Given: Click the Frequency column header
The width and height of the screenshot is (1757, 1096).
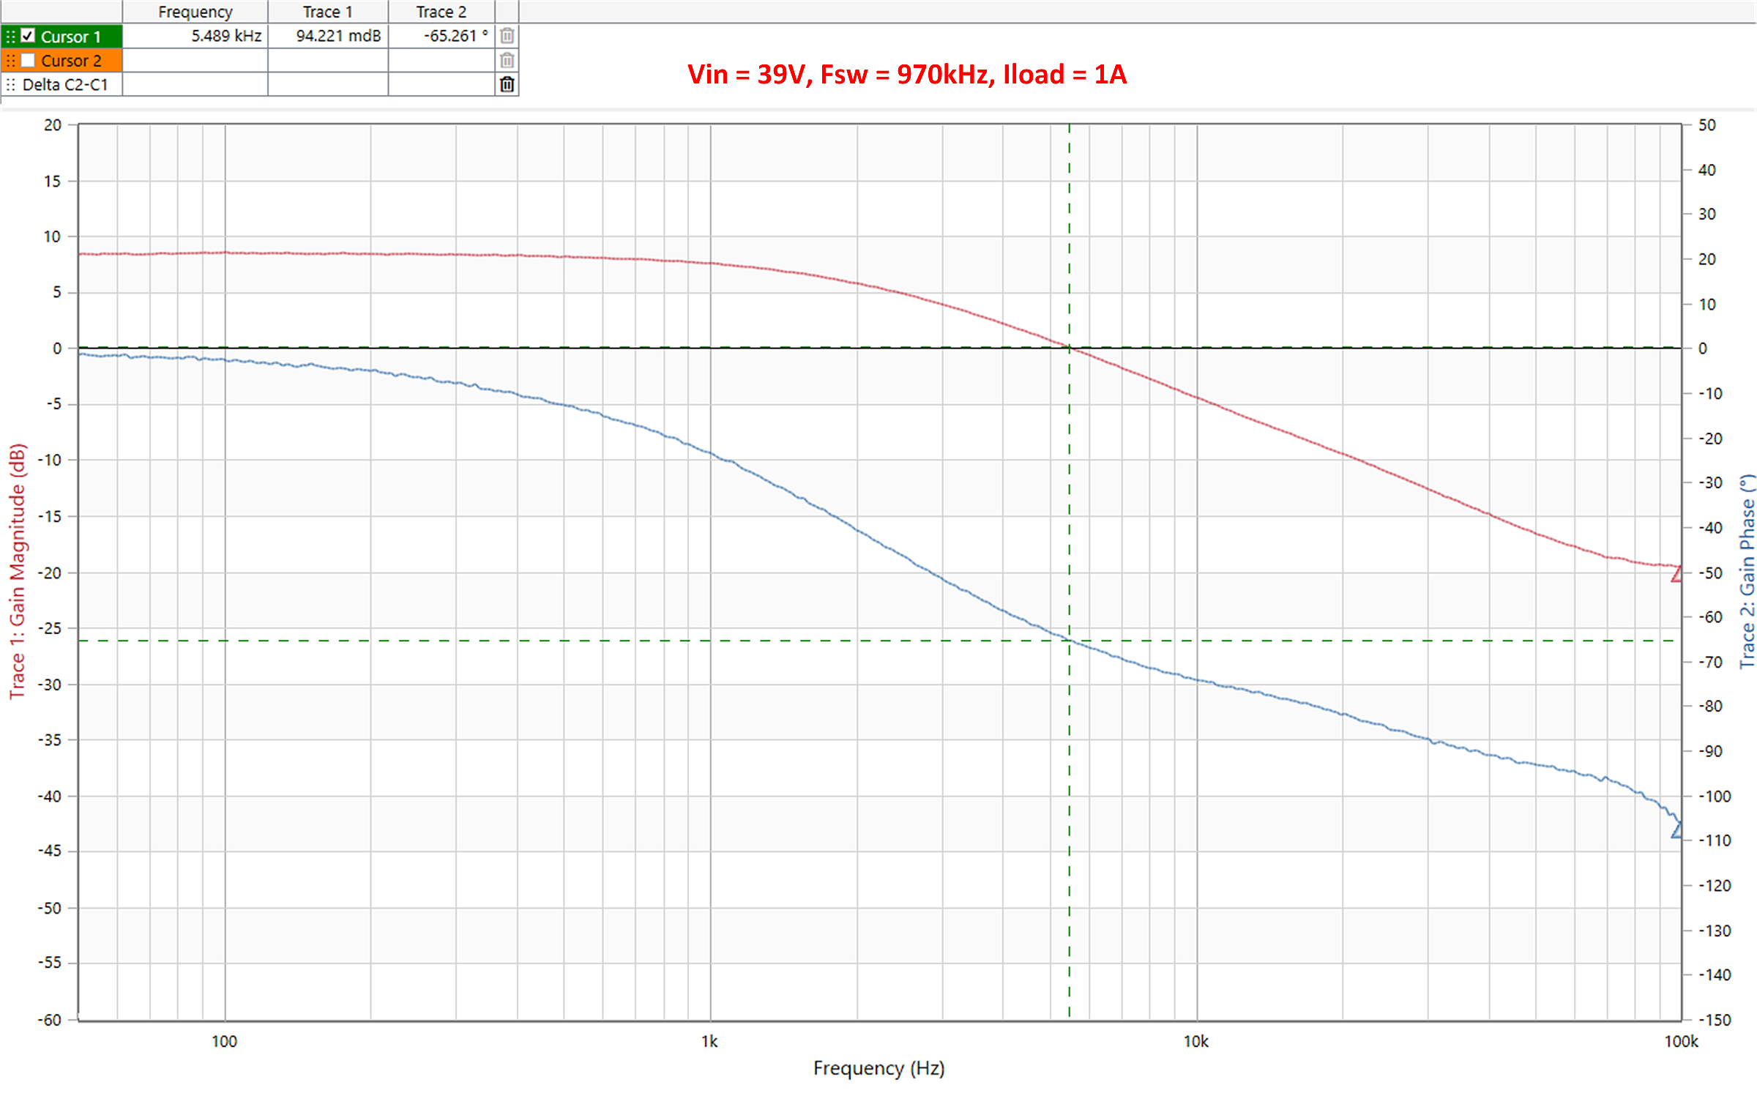Looking at the screenshot, I should tap(195, 12).
